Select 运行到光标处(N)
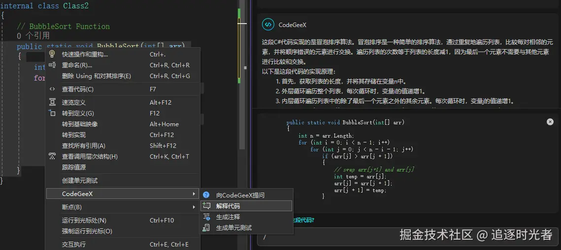The height and width of the screenshot is (250, 561). coord(122,221)
